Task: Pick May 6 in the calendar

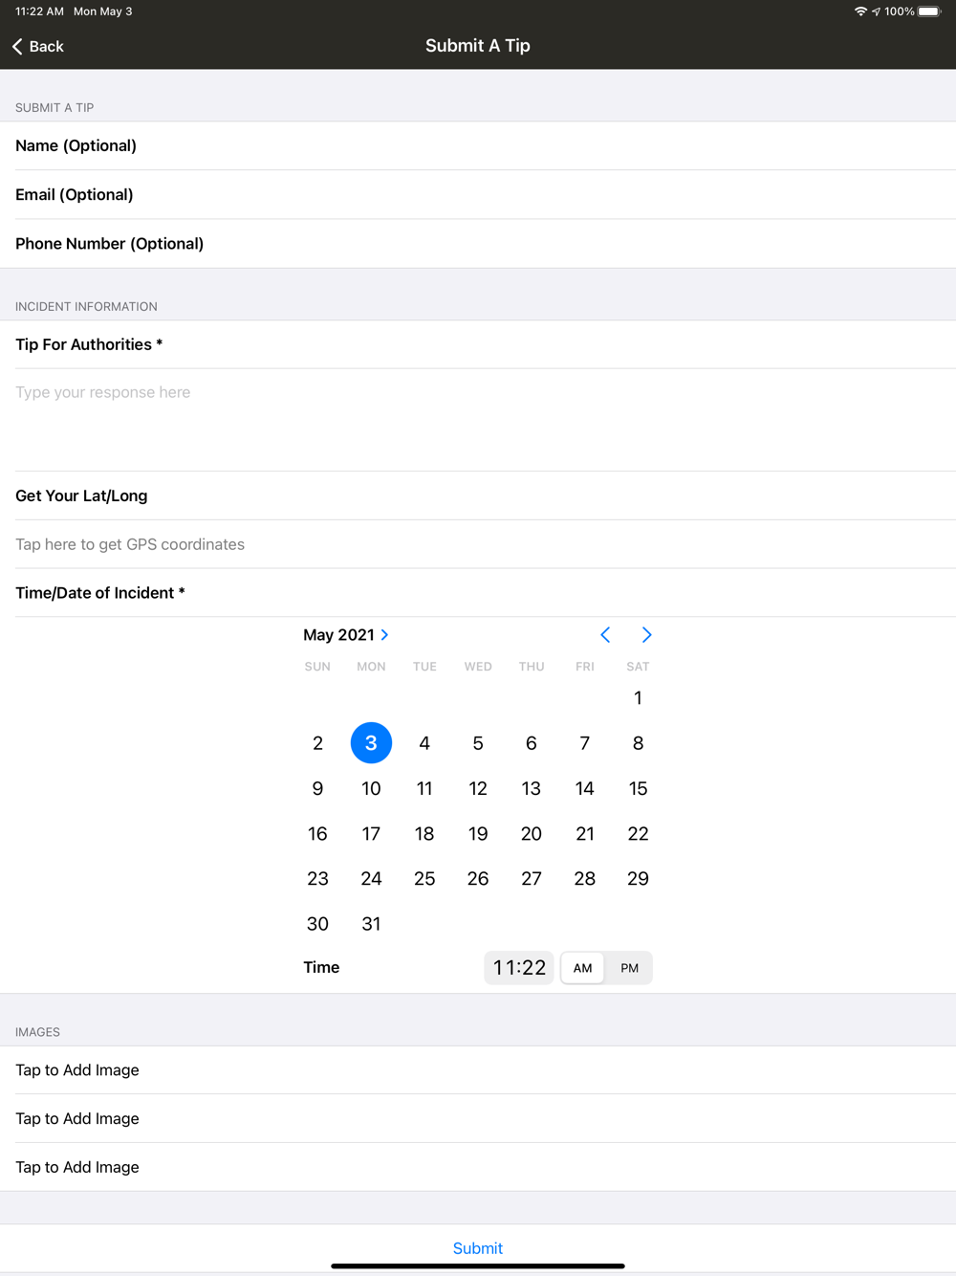Action: (532, 743)
